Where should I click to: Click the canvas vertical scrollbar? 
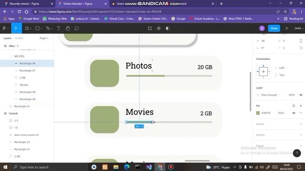tap(250, 92)
